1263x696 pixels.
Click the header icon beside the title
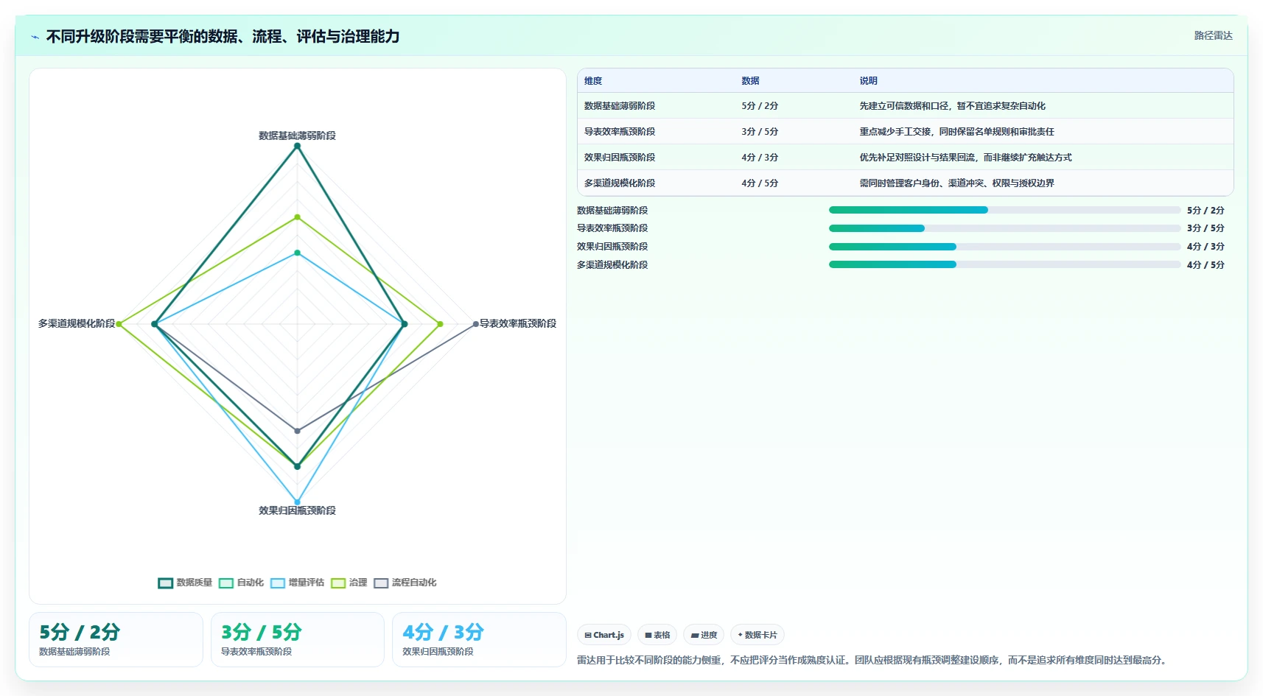(x=35, y=37)
